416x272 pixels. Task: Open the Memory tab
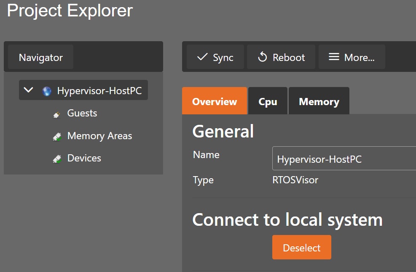pos(319,101)
